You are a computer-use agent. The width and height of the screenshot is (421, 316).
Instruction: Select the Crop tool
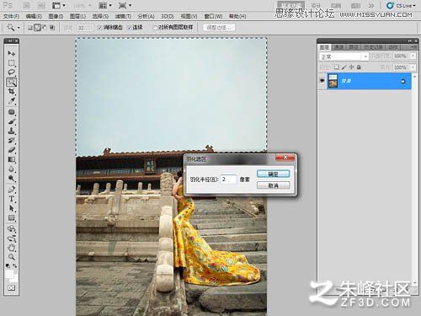pyautogui.click(x=12, y=92)
